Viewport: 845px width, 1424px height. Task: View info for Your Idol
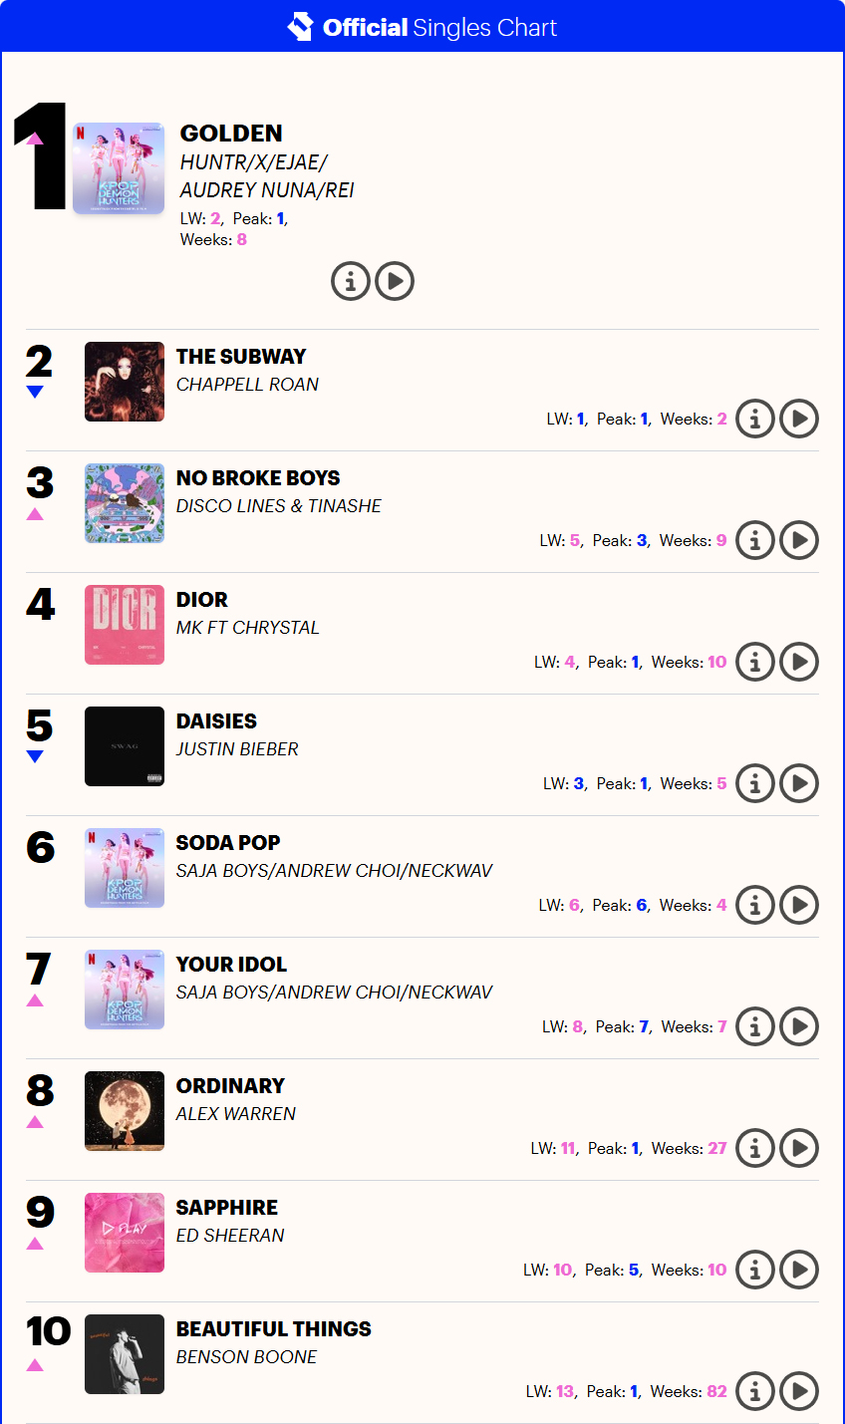[755, 1027]
